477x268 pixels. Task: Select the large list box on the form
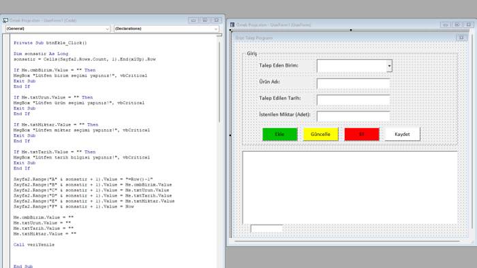coord(350,188)
